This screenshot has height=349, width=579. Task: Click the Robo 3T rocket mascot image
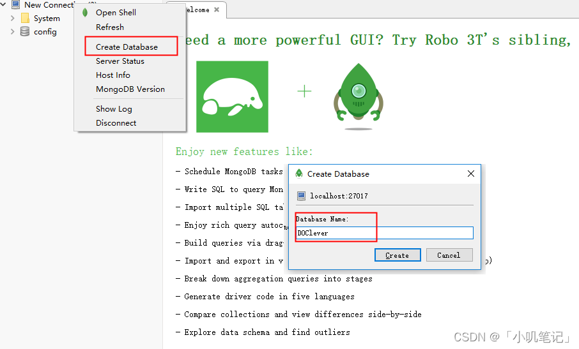(x=358, y=96)
